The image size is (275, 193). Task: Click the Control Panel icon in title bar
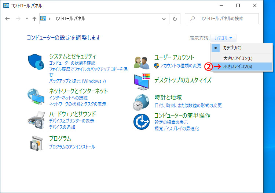(x=6, y=5)
